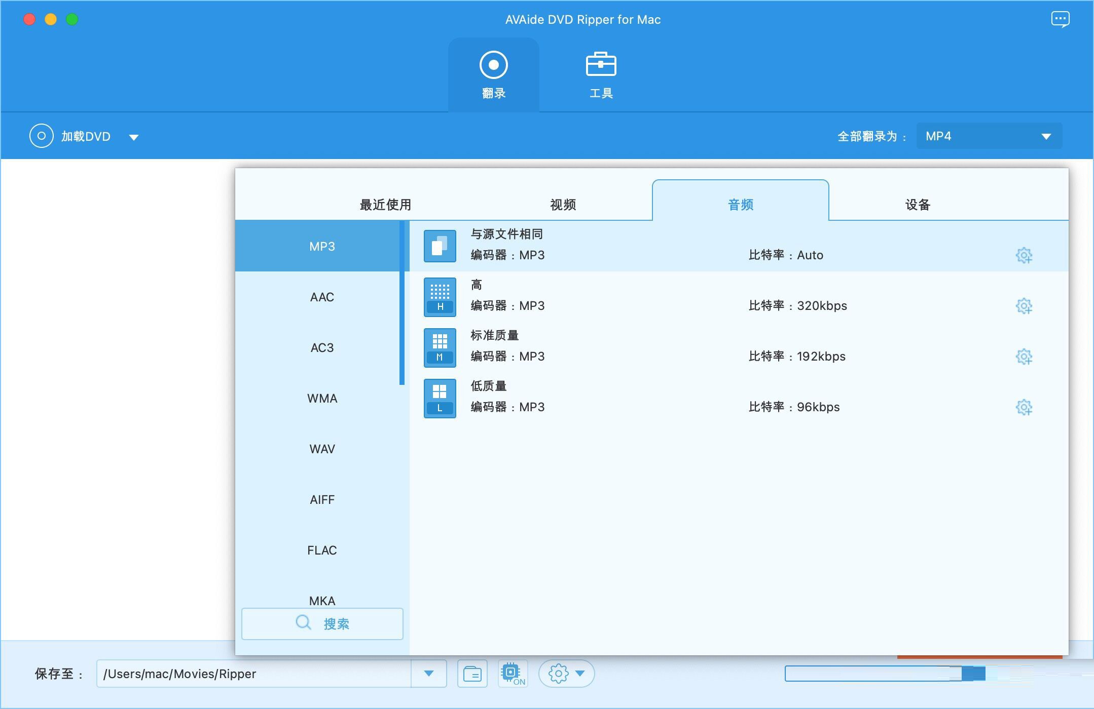The width and height of the screenshot is (1094, 709).
Task: Click the Load DVD disc icon
Action: pyautogui.click(x=41, y=136)
